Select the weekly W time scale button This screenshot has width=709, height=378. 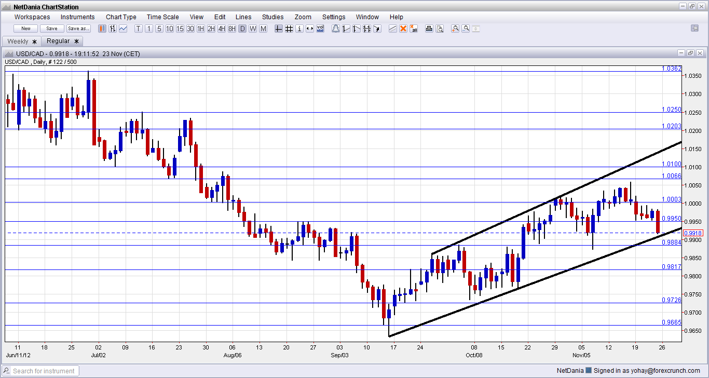click(x=253, y=29)
